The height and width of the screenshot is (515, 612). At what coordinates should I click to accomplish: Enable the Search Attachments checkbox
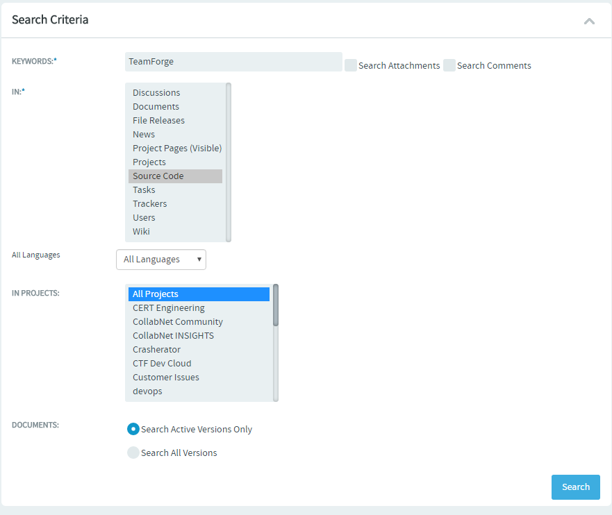351,65
